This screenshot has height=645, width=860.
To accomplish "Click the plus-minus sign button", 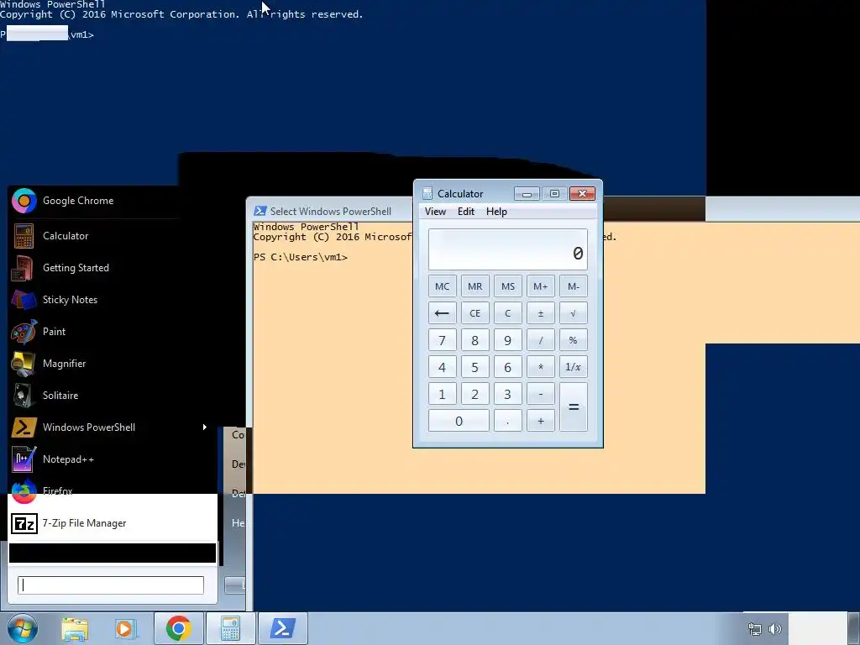I will pyautogui.click(x=541, y=313).
